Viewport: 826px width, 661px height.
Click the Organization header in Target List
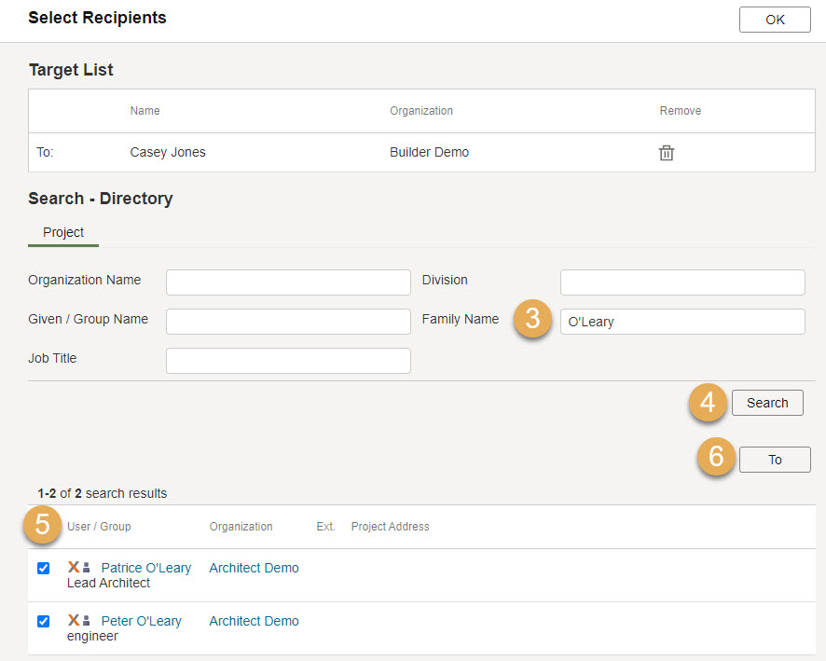click(x=421, y=111)
